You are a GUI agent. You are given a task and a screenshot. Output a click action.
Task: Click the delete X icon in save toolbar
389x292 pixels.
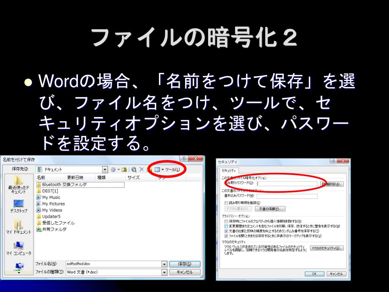[142, 169]
